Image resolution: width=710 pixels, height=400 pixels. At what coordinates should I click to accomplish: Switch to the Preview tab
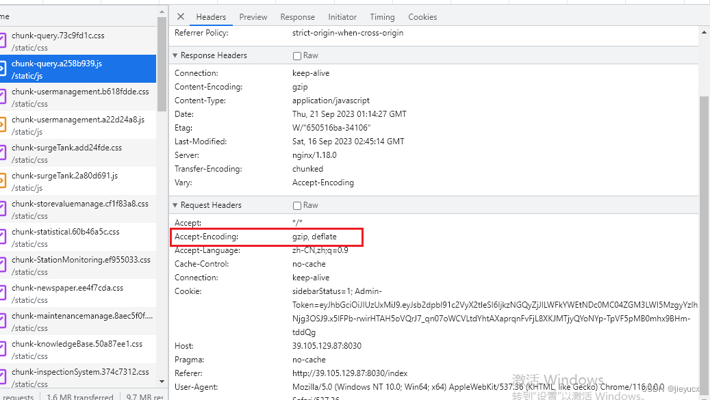pos(253,17)
